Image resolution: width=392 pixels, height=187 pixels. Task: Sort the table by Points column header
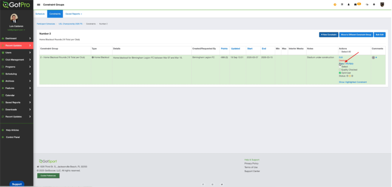[x=224, y=49]
